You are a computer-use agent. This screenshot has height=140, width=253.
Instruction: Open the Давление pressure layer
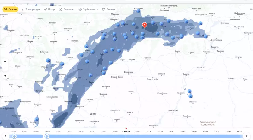(67, 9)
